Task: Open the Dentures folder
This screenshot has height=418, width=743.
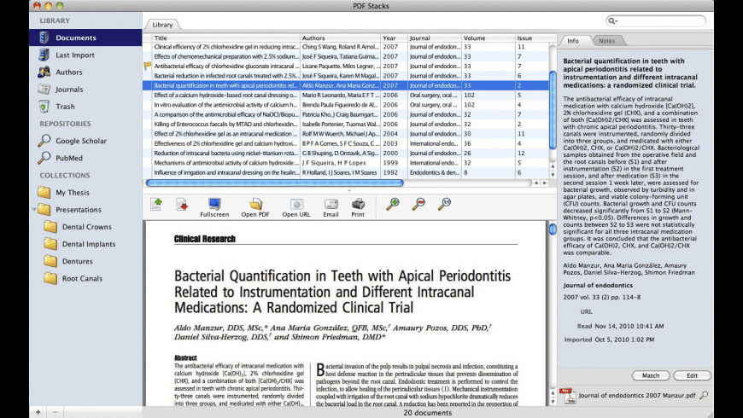Action: coord(77,261)
